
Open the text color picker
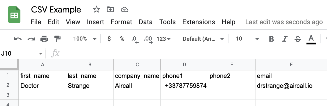[x=311, y=39]
